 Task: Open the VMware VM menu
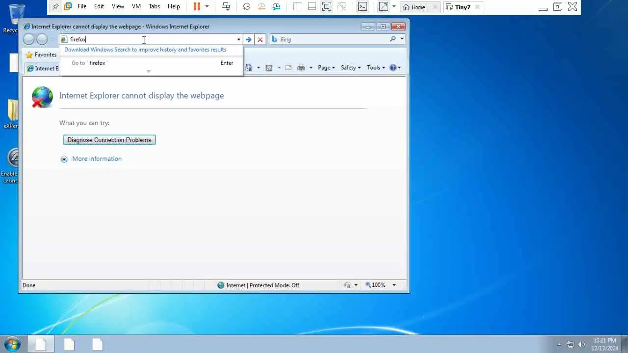(x=136, y=6)
